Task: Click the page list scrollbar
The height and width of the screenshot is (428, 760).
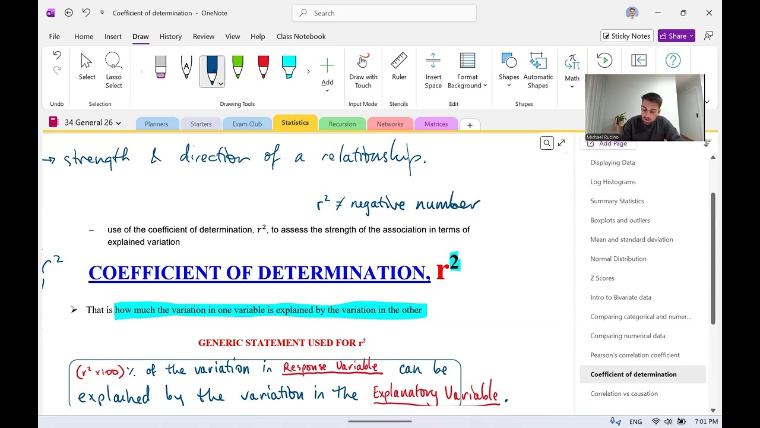Action: pos(713,258)
